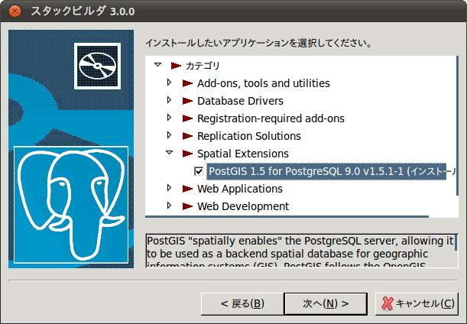The width and height of the screenshot is (467, 324).
Task: Click the PostgreSQL elephant logo image
Action: (71, 205)
